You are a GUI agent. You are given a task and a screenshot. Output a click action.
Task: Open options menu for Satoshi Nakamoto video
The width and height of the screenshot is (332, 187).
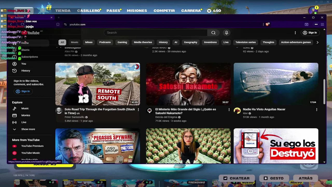[229, 110]
